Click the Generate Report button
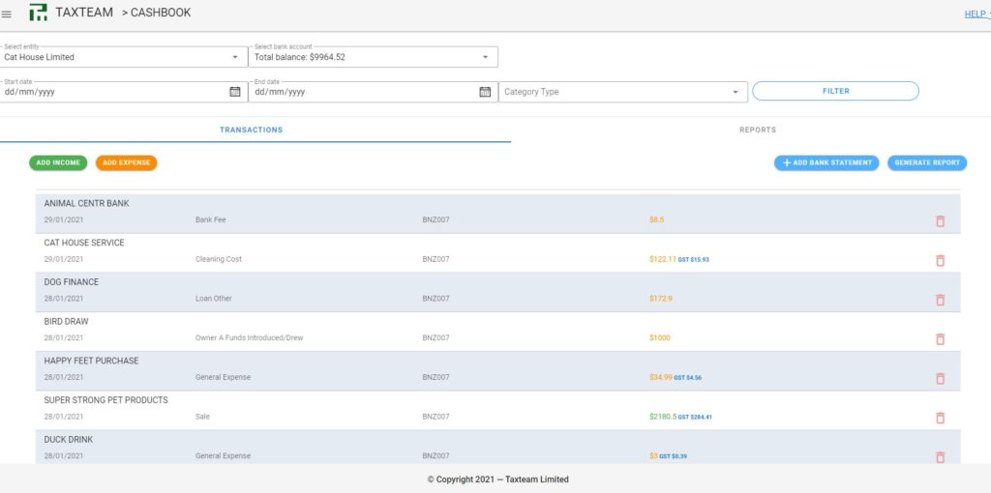991x493 pixels. point(927,162)
